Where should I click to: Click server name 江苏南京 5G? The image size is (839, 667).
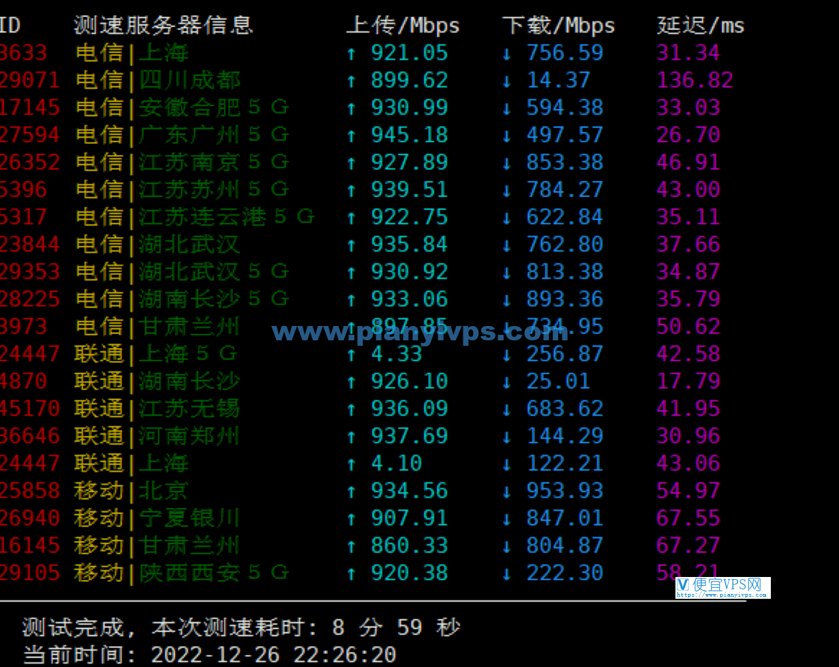coord(214,162)
